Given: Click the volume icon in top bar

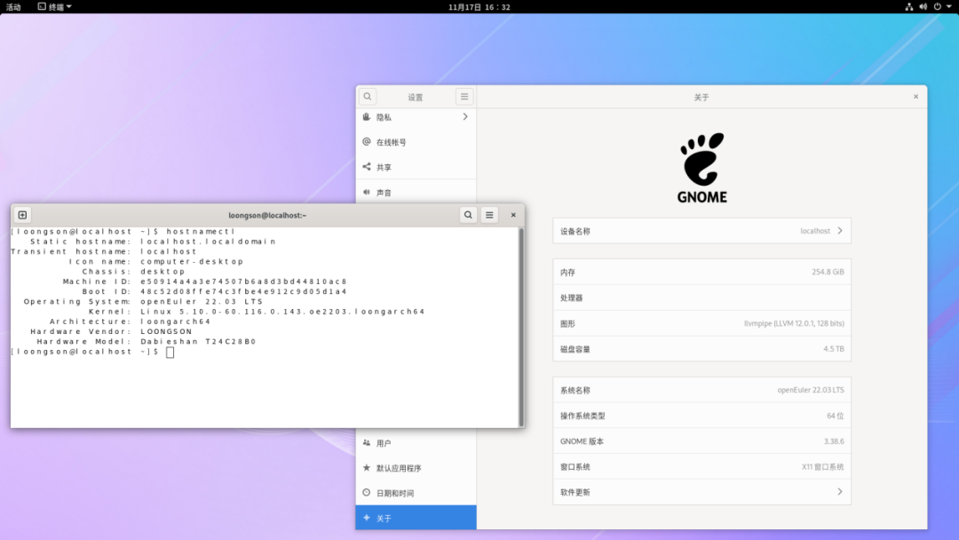Looking at the screenshot, I should click(x=923, y=6).
